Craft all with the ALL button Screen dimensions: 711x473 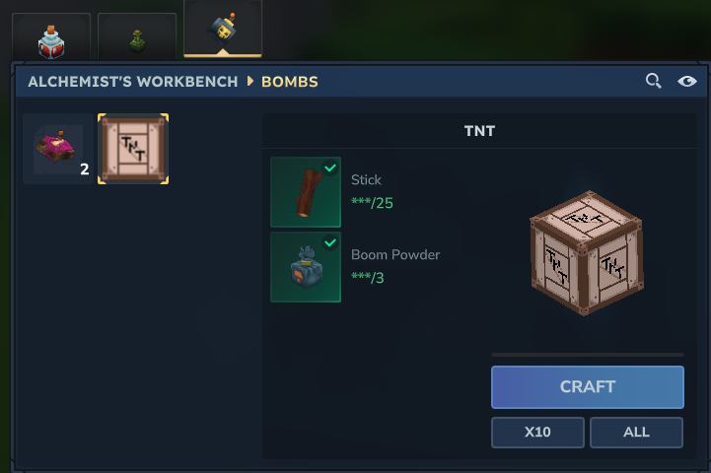tap(637, 433)
